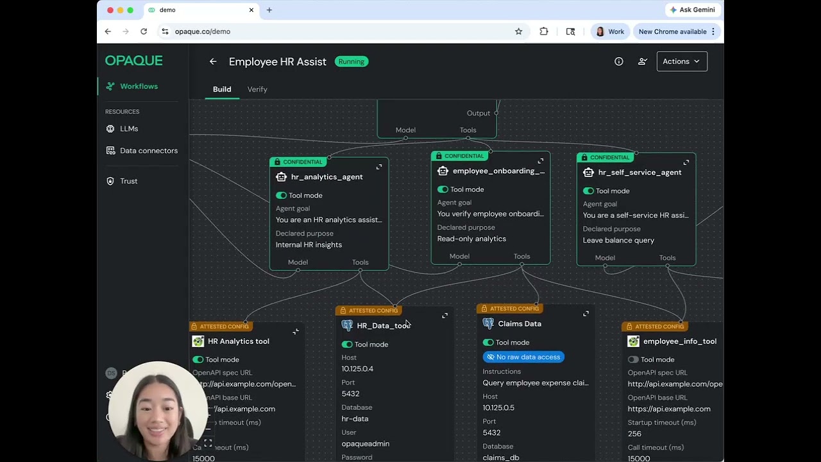821x462 pixels.
Task: Expand the HR_Data_tool node
Action: [x=445, y=316]
